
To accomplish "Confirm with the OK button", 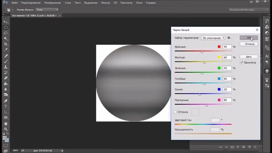I will click(249, 38).
